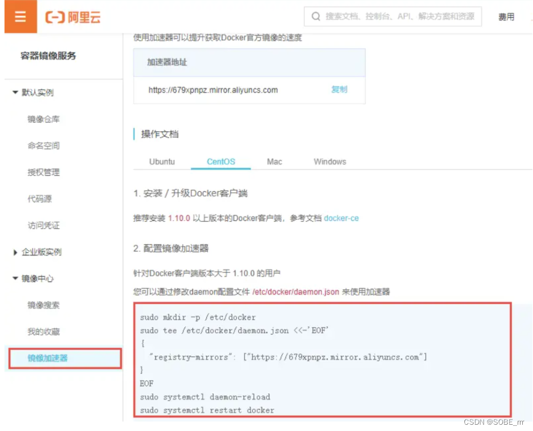Click the /etc/docker/daemon.json path text
Viewport: 533px width, 431px height.
point(296,292)
